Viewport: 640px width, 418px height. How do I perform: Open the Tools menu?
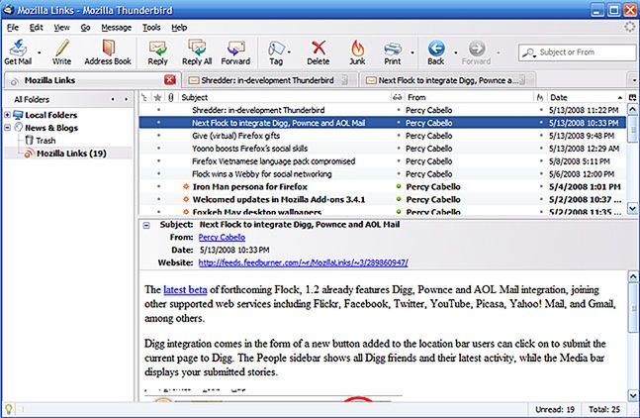point(151,28)
